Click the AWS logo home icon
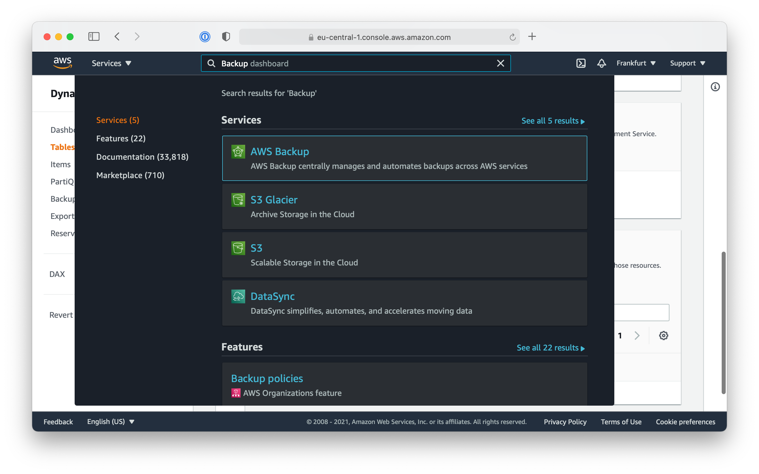 63,63
